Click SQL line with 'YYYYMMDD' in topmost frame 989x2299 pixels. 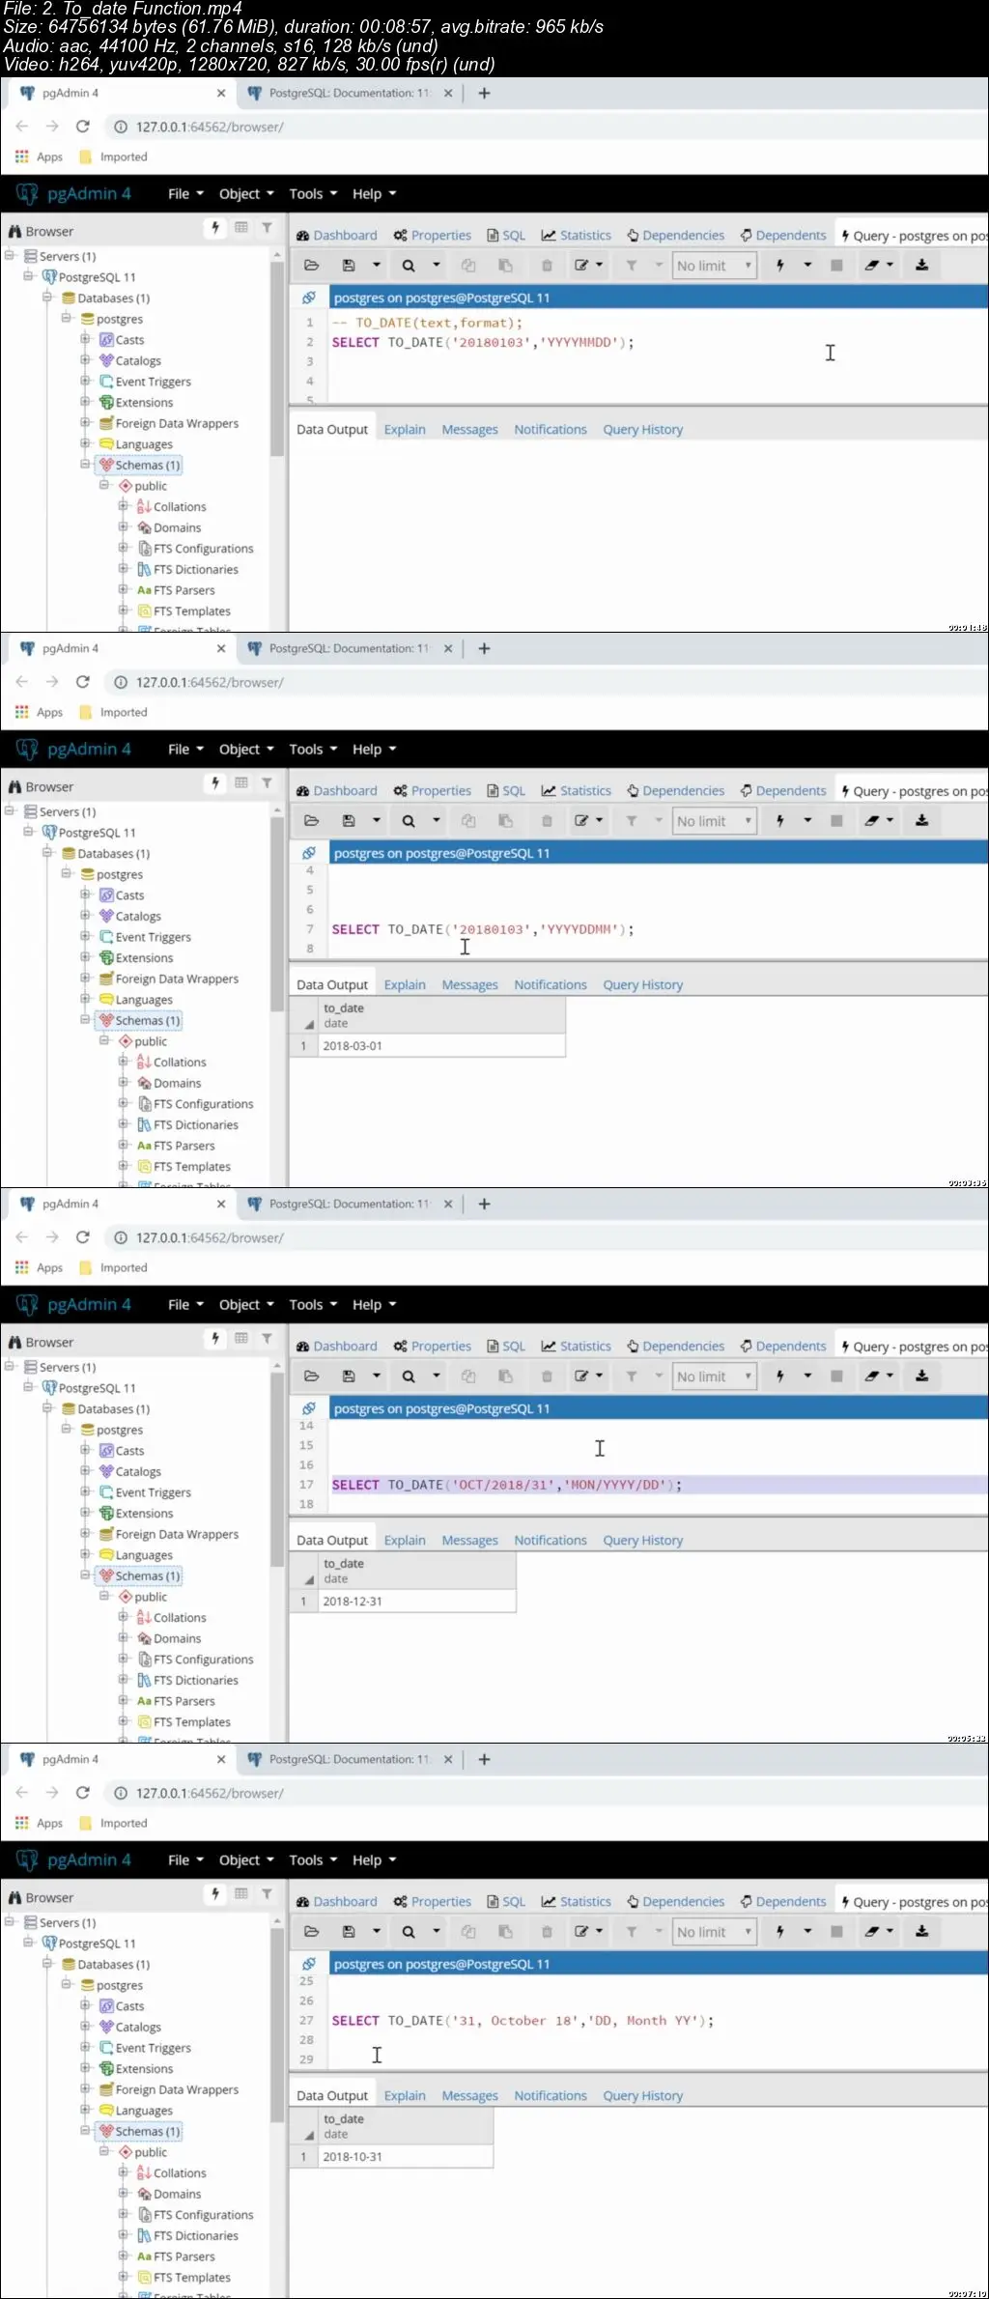point(483,342)
